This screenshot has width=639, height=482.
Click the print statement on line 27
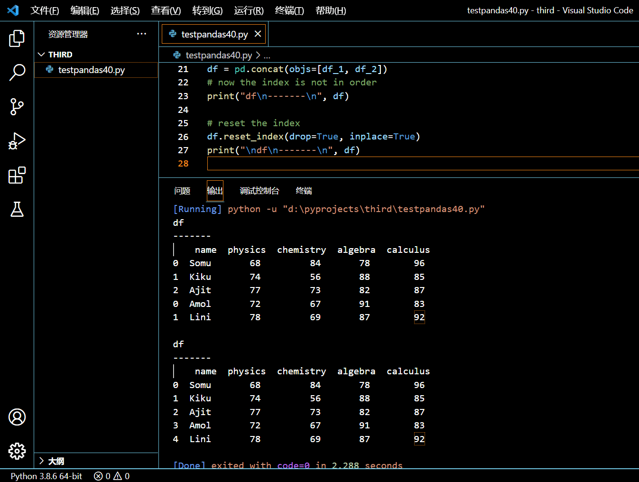click(x=284, y=150)
